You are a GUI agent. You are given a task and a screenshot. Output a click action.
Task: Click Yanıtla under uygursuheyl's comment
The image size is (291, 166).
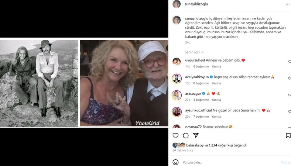[216, 66]
